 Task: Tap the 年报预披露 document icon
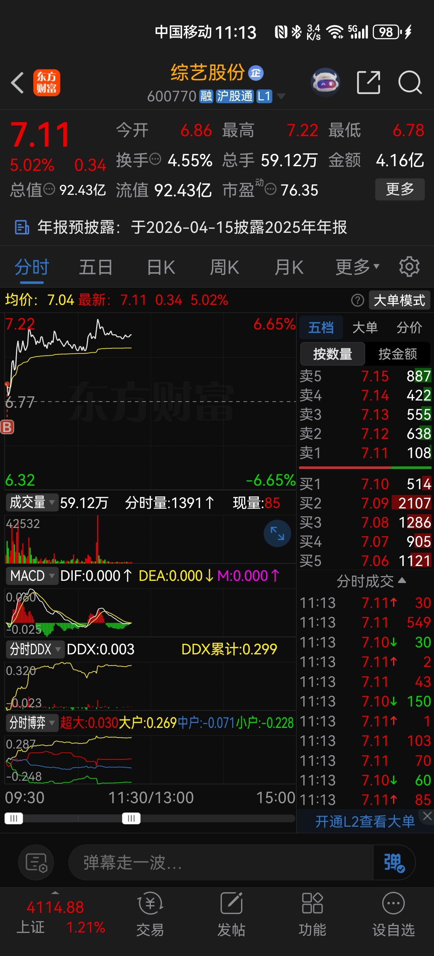coord(22,227)
